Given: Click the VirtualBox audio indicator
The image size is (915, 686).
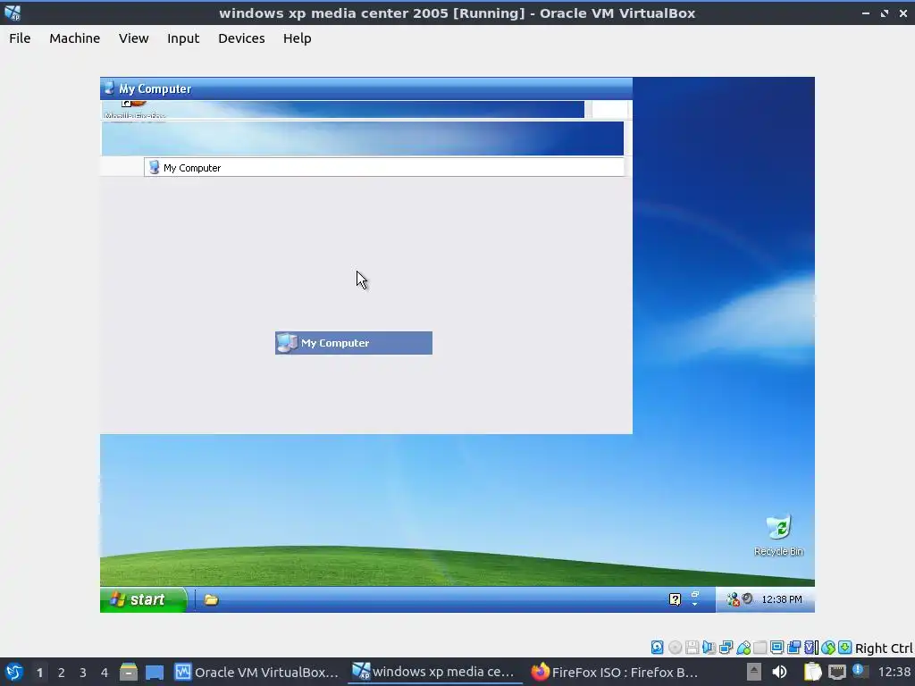Looking at the screenshot, I should click(x=709, y=648).
